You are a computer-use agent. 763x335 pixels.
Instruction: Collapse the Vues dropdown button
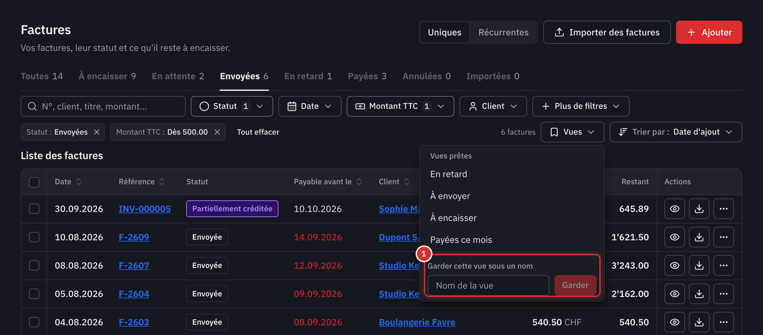pos(572,132)
